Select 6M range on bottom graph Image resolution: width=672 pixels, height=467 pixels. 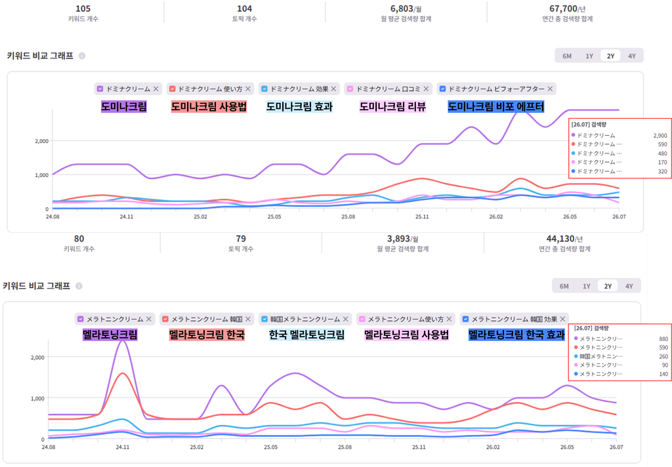(x=564, y=286)
